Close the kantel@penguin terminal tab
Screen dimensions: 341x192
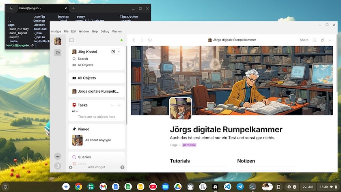[66, 8]
